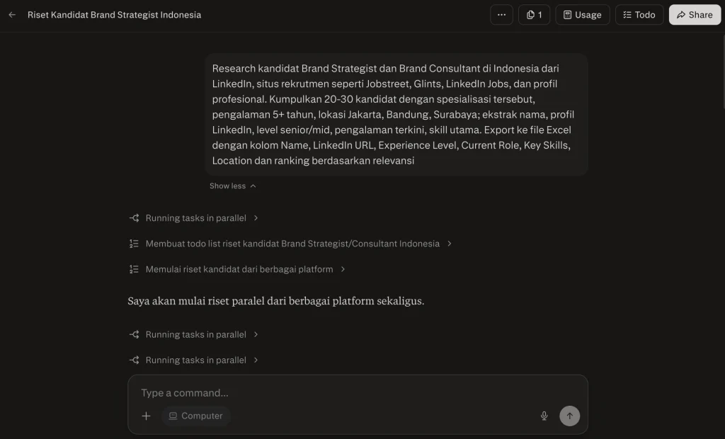Expand the Membuat todo list task details
This screenshot has height=439, width=725.
pos(290,243)
